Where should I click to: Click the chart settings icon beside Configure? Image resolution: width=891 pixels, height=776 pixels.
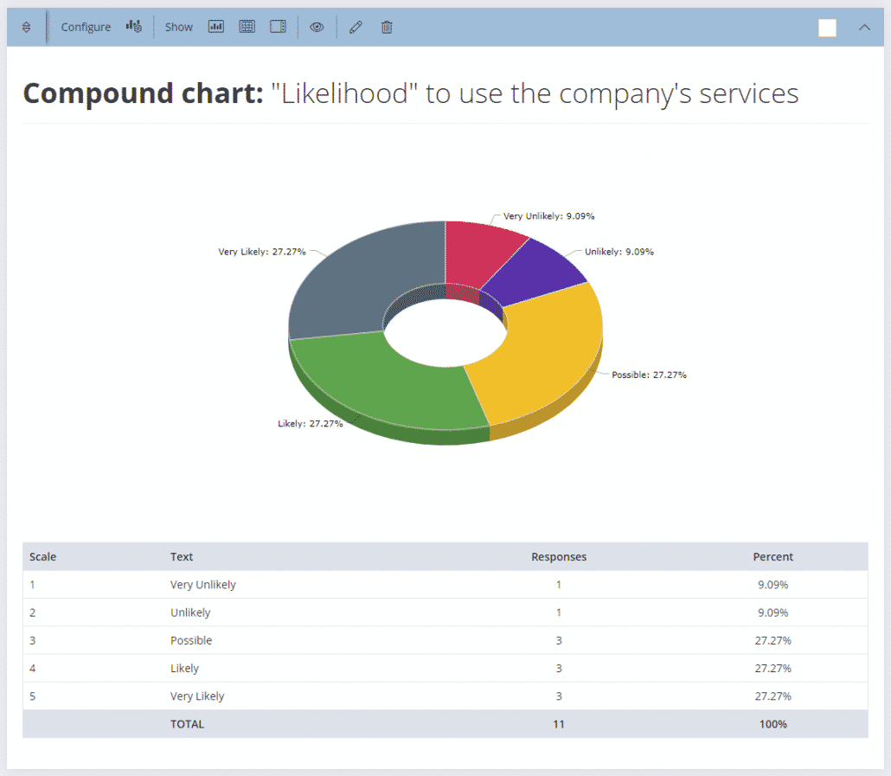coord(133,26)
